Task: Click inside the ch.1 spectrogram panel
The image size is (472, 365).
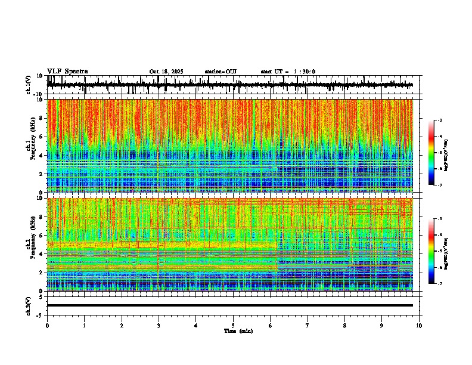Action: pos(229,146)
